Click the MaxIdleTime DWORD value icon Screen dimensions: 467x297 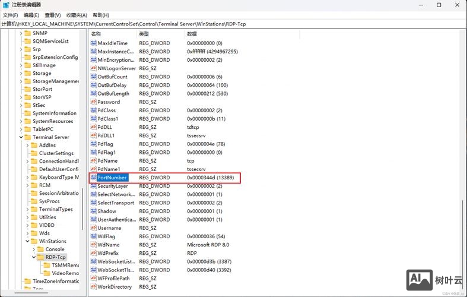(93, 43)
